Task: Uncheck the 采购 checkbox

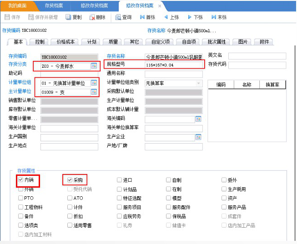Action: click(x=70, y=180)
